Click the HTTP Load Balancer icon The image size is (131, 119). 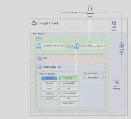(39, 46)
